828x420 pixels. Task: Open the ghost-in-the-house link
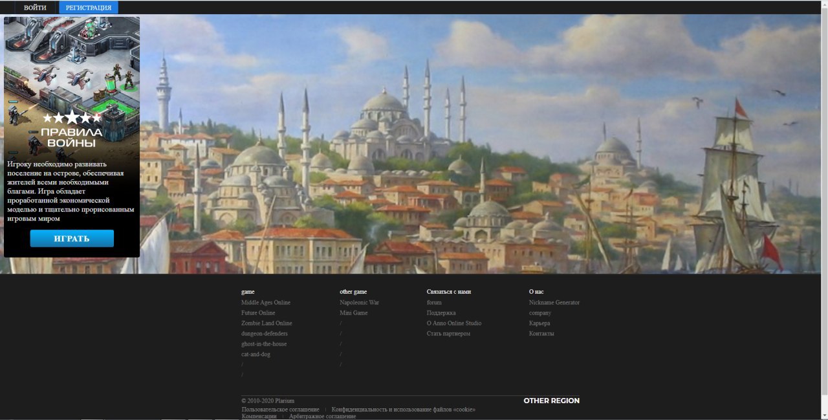point(264,344)
